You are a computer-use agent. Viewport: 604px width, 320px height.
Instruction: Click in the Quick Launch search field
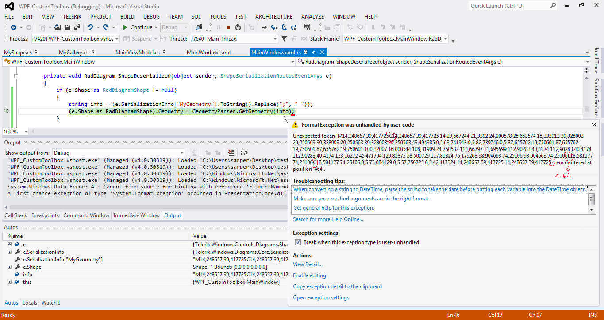click(509, 6)
